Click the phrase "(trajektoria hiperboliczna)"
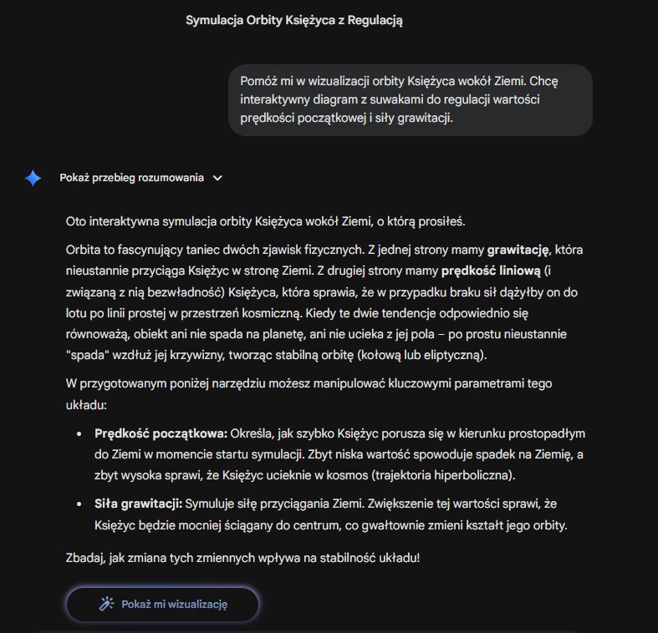 447,476
